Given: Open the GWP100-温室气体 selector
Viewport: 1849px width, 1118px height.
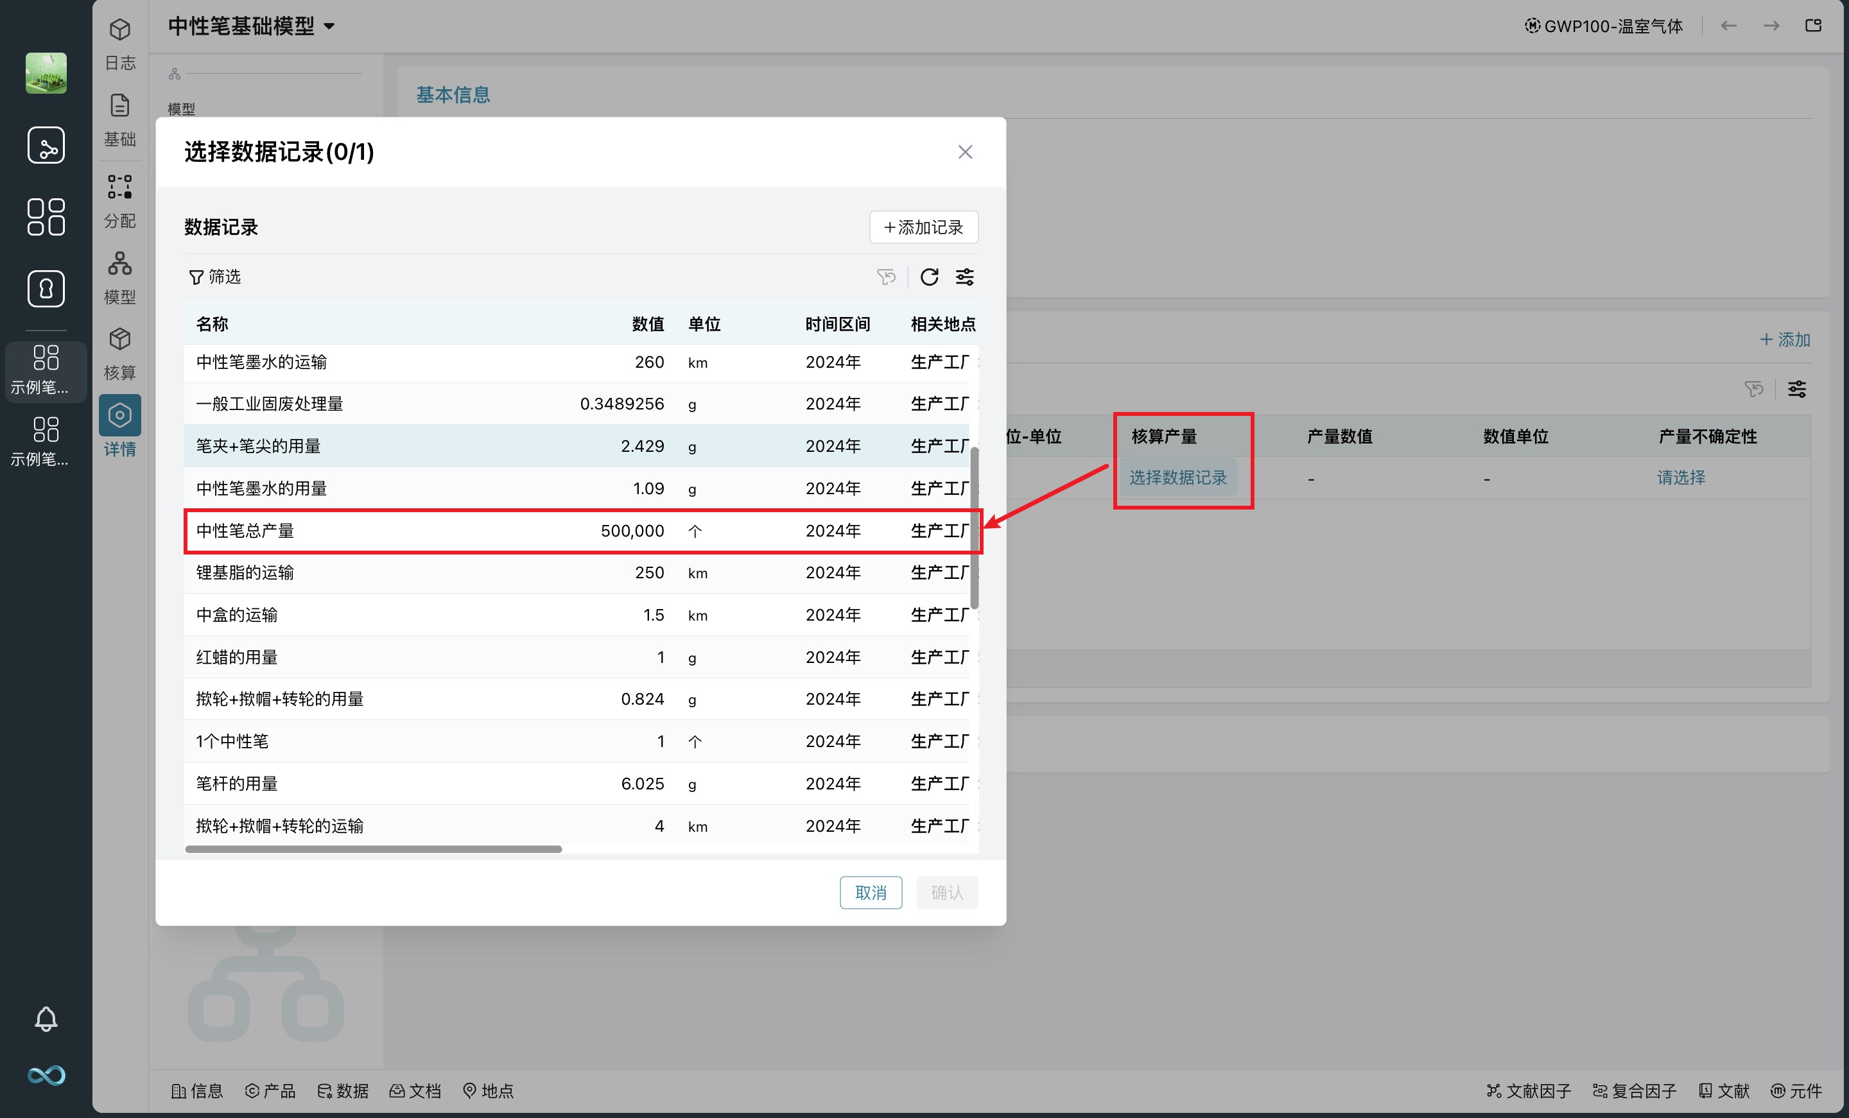Looking at the screenshot, I should 1604,26.
